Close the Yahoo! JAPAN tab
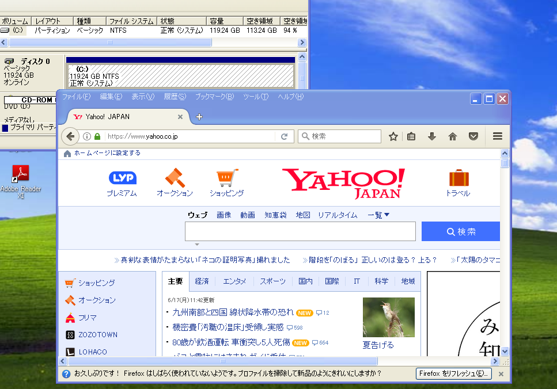 point(180,117)
